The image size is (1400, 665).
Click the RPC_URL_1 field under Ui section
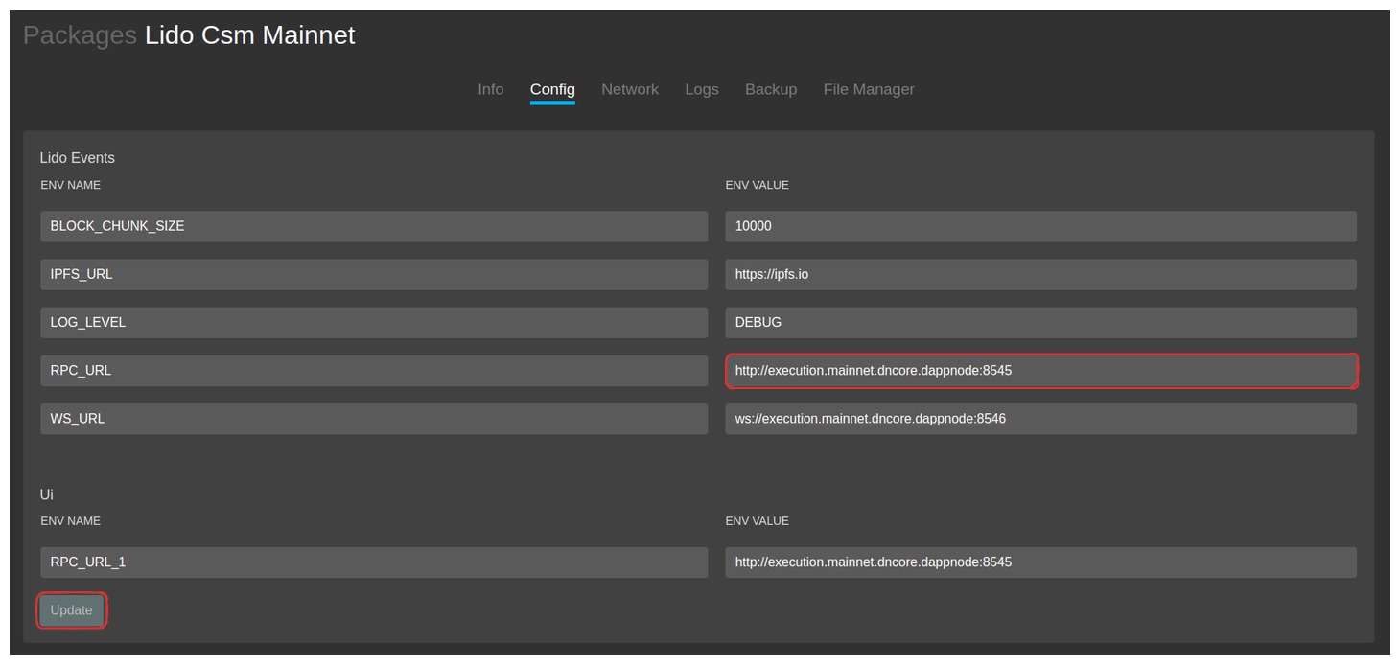click(x=374, y=562)
